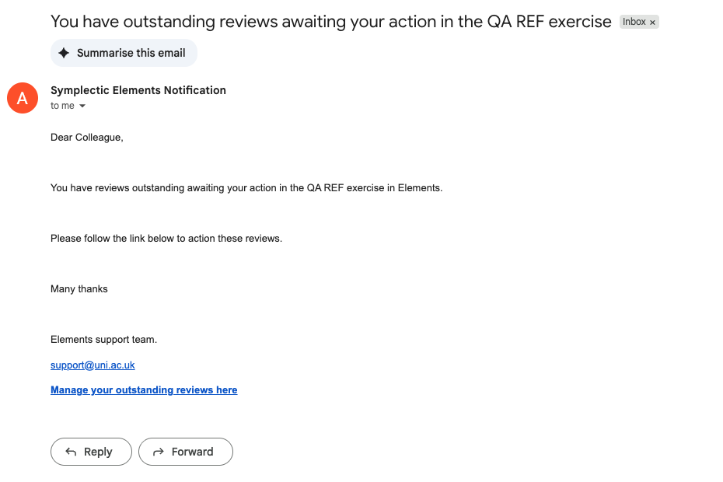Open the support@uni.ac.uk email link

pos(93,365)
